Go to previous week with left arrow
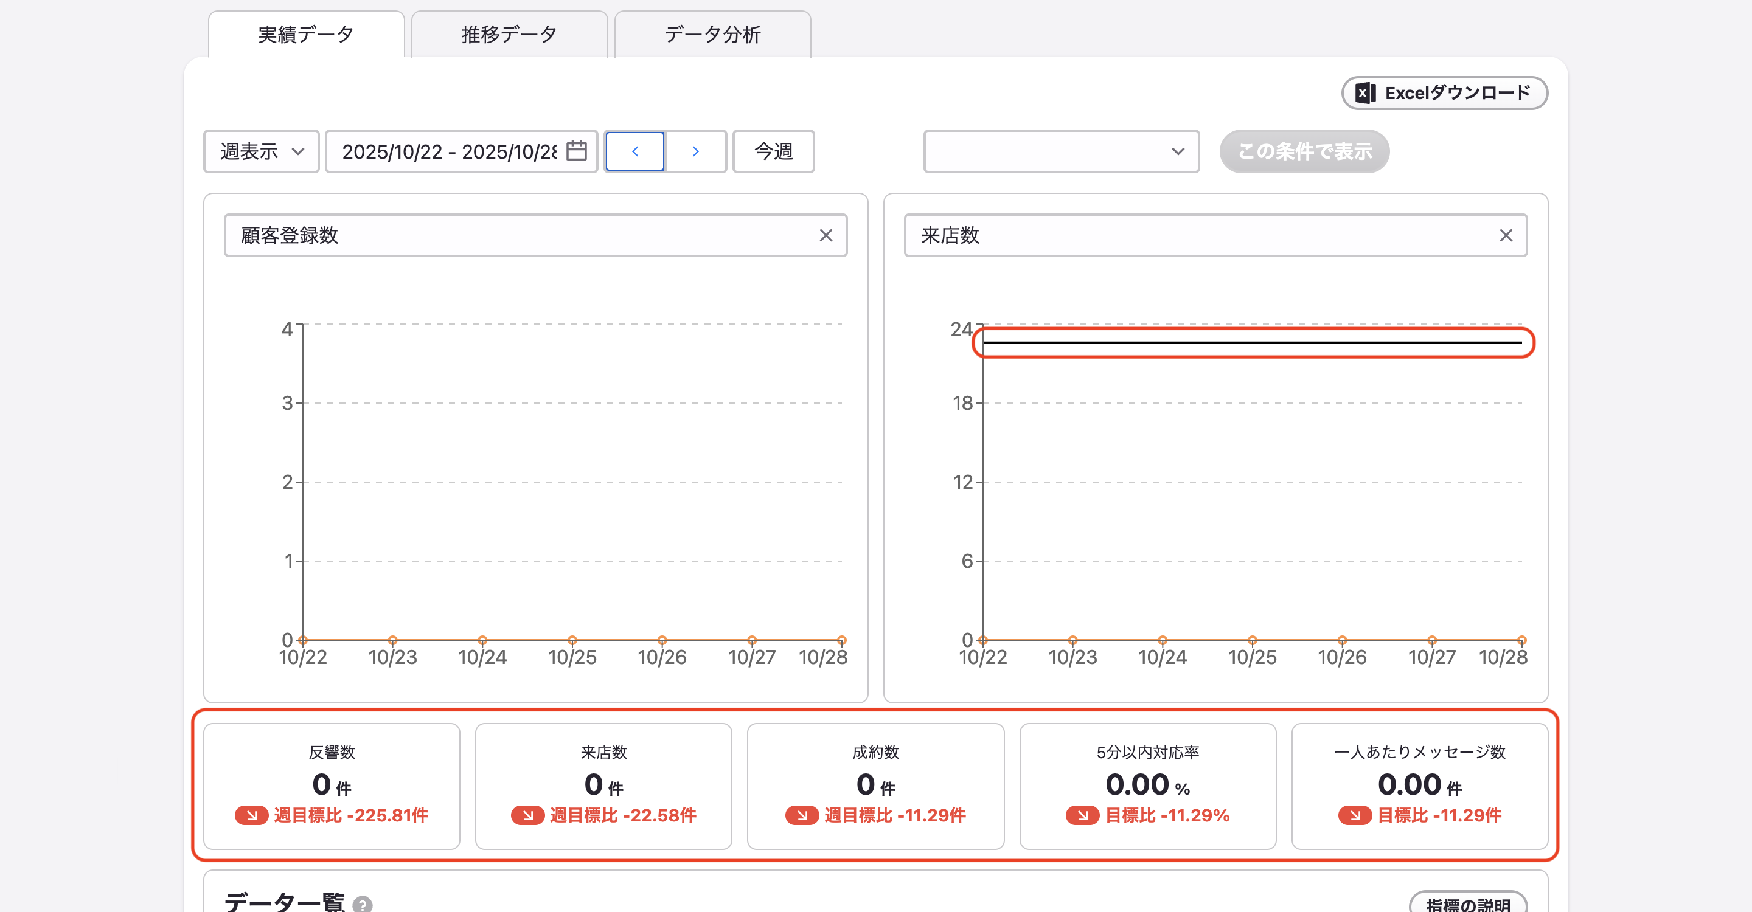The image size is (1752, 912). pos(634,151)
